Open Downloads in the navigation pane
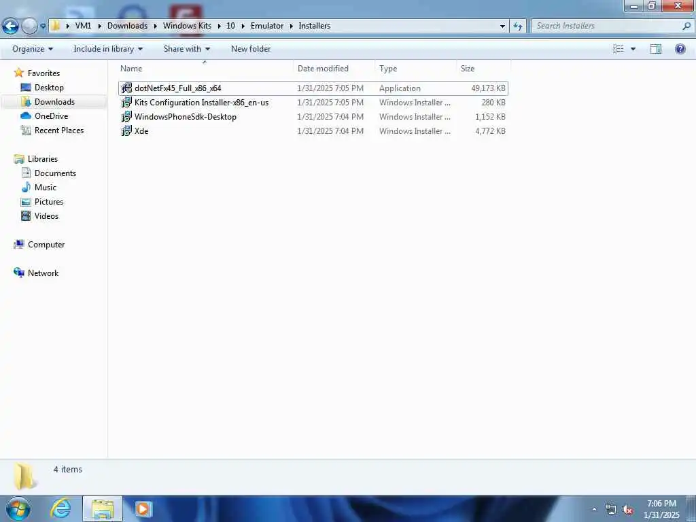The image size is (696, 522). pyautogui.click(x=54, y=102)
